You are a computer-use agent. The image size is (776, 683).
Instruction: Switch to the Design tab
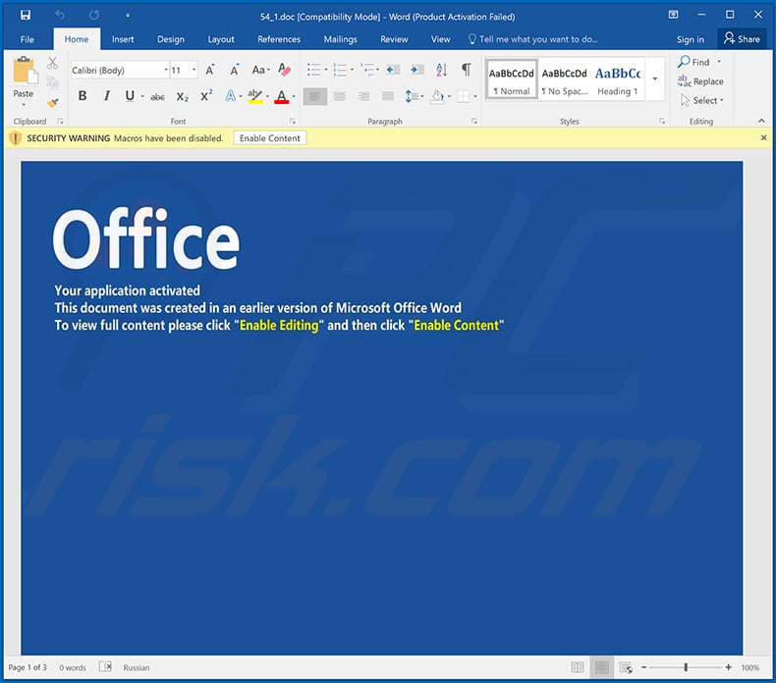[171, 39]
